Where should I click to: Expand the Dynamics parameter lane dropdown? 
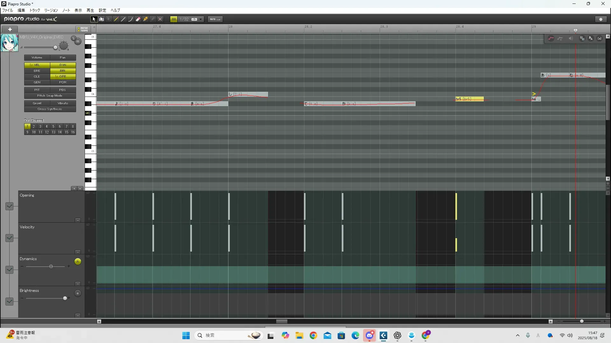9,270
